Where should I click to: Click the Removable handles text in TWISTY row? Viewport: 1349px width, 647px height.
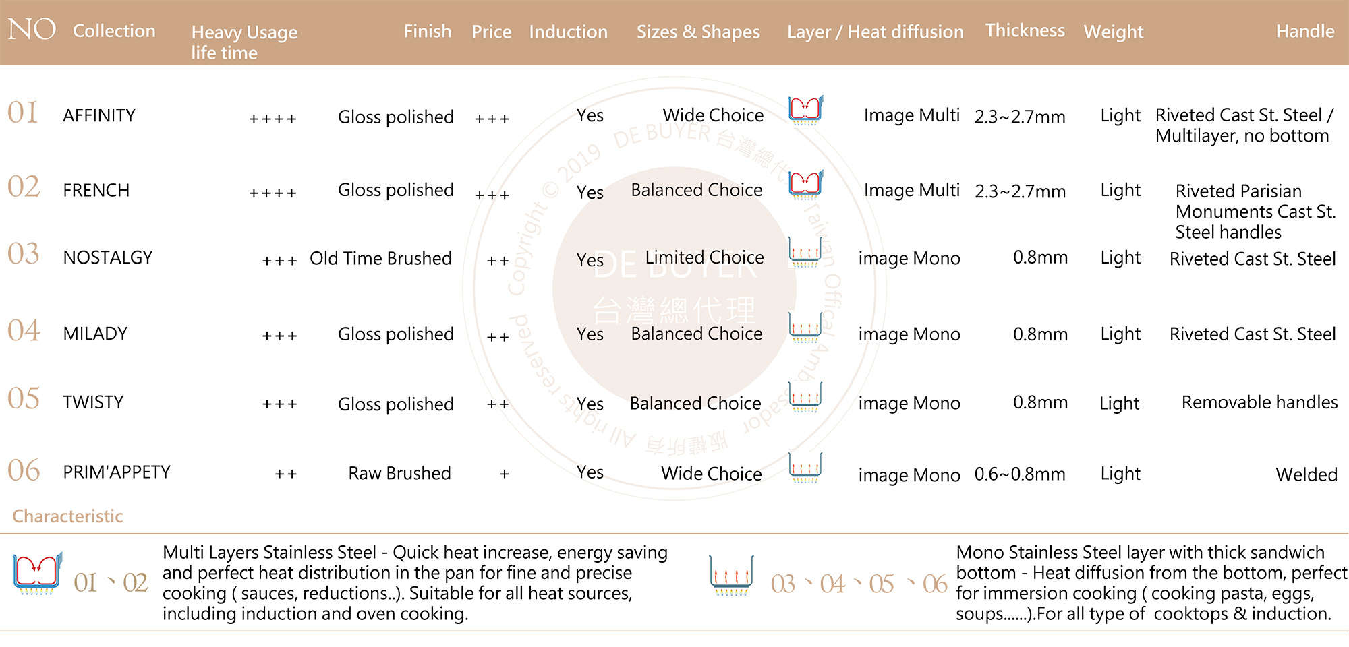(x=1259, y=402)
